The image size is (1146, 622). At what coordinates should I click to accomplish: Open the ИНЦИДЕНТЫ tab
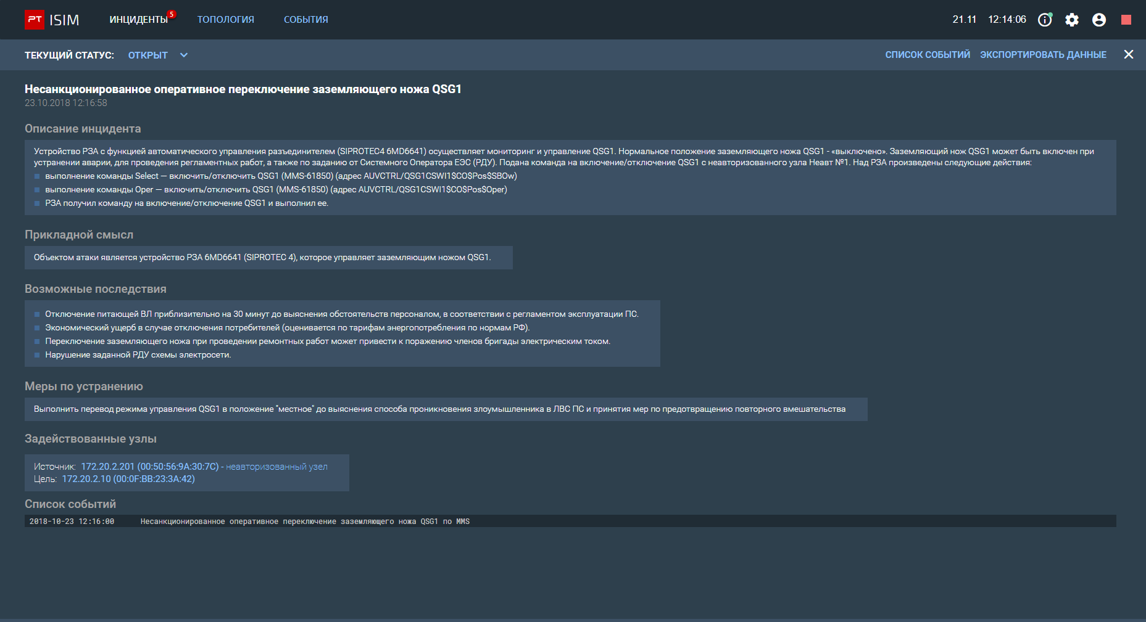pyautogui.click(x=139, y=20)
